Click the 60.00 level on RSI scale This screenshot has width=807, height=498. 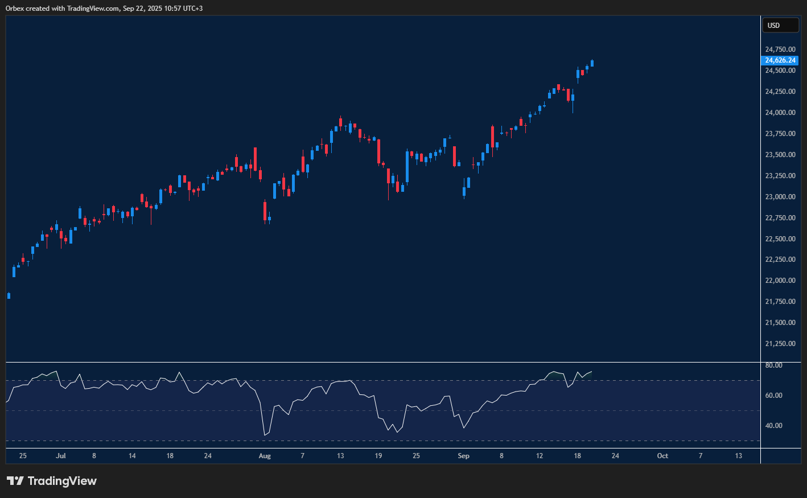point(773,396)
